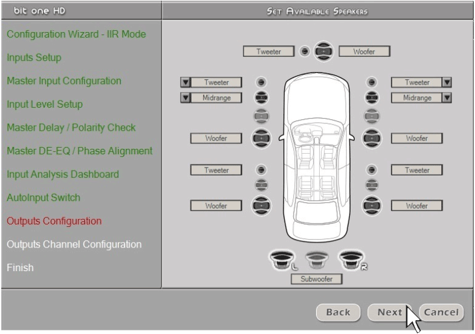Click the car diagram in the center
475x334 pixels.
pos(317,157)
